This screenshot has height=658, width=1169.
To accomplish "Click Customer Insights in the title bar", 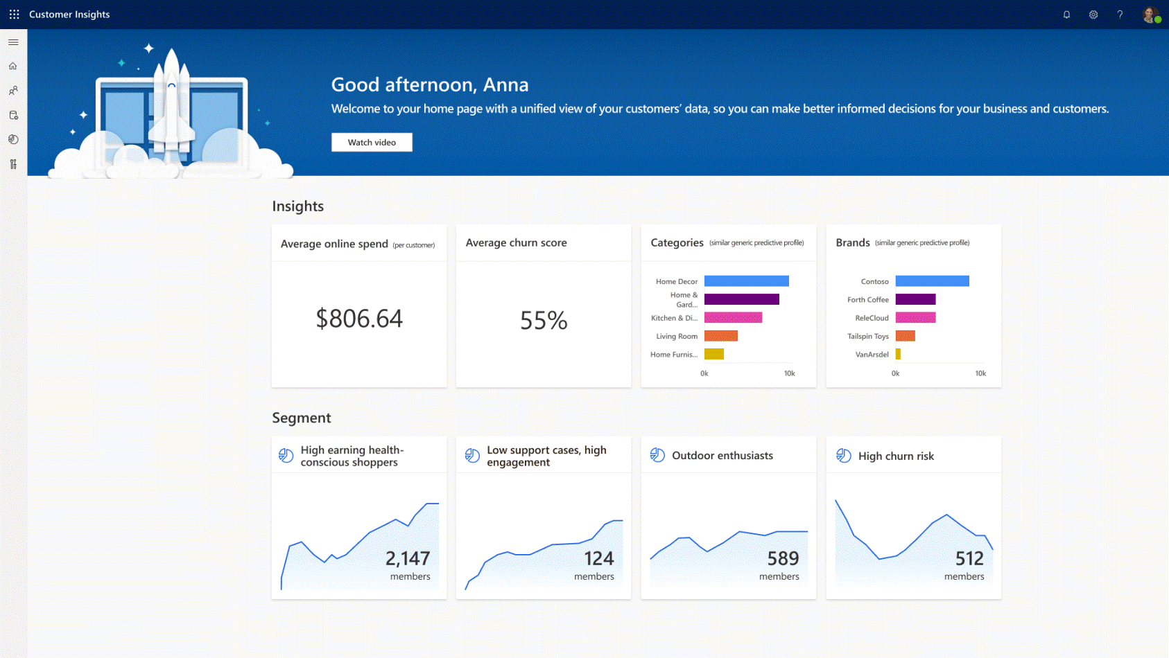I will click(69, 14).
